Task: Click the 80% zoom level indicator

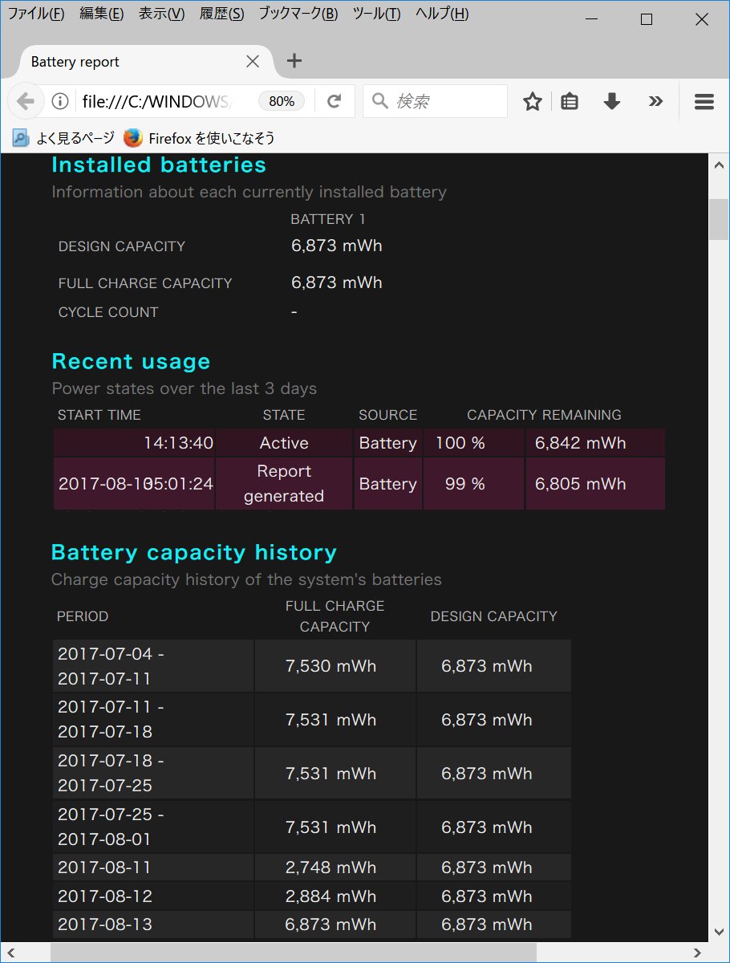Action: [x=282, y=101]
